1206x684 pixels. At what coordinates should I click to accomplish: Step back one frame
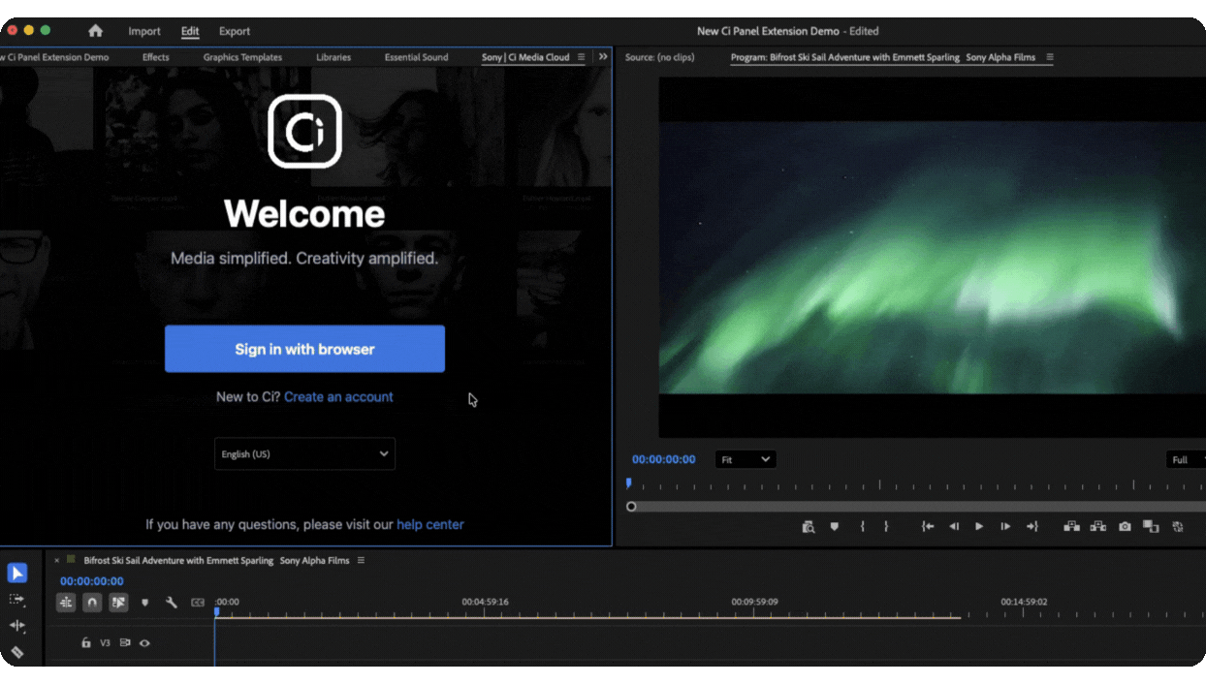coord(954,526)
